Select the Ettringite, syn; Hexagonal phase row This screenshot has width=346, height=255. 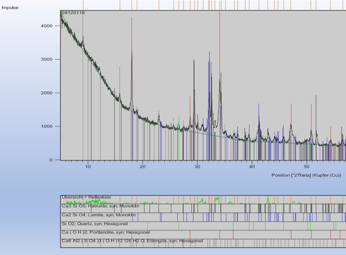203,243
